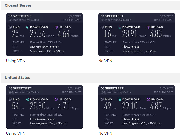
Task: Click '@Speedtest by Ookla' in the 11:44 PM card
Action: (24, 20)
